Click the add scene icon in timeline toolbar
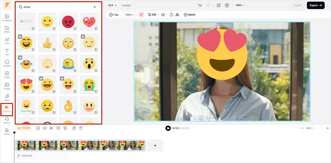 38,128
